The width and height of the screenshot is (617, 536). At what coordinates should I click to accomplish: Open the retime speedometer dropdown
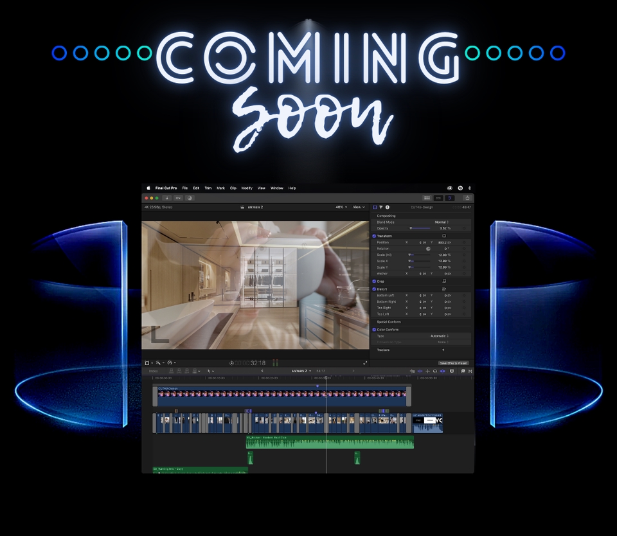(x=172, y=363)
